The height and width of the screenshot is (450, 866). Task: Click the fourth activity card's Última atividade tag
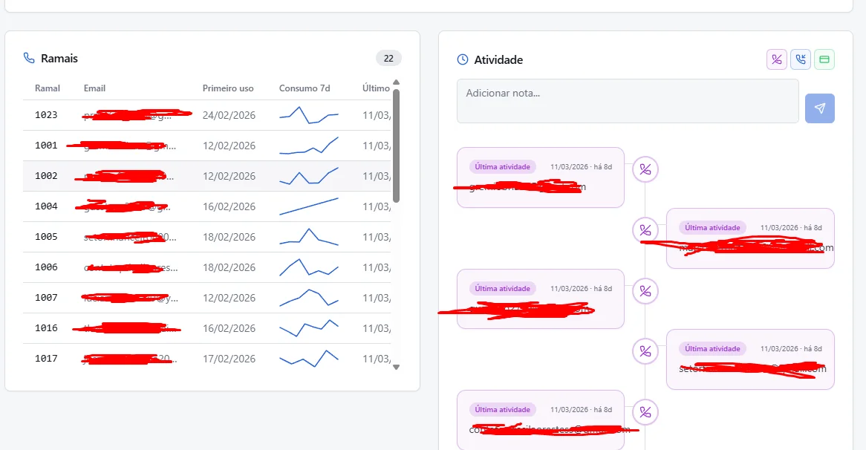coord(712,348)
